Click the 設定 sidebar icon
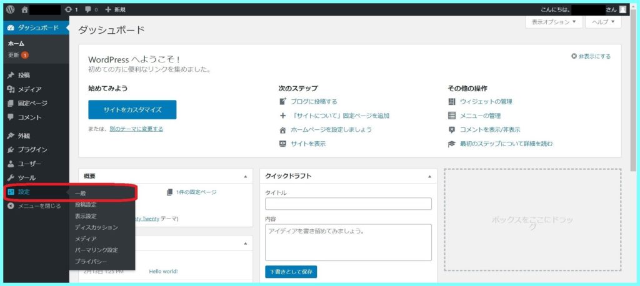Image resolution: width=640 pixels, height=286 pixels. (x=11, y=192)
